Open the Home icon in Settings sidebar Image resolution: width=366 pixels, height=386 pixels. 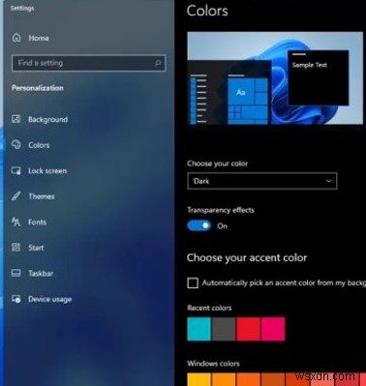pyautogui.click(x=16, y=38)
